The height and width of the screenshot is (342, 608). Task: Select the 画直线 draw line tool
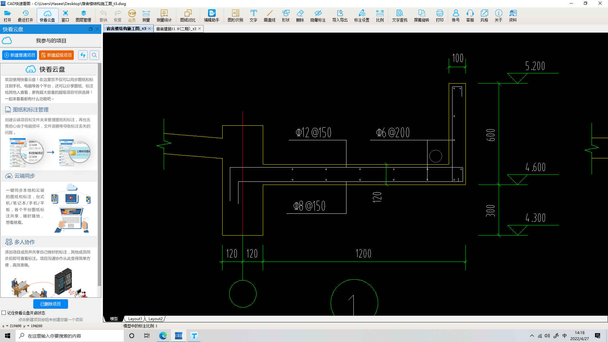[x=269, y=16]
